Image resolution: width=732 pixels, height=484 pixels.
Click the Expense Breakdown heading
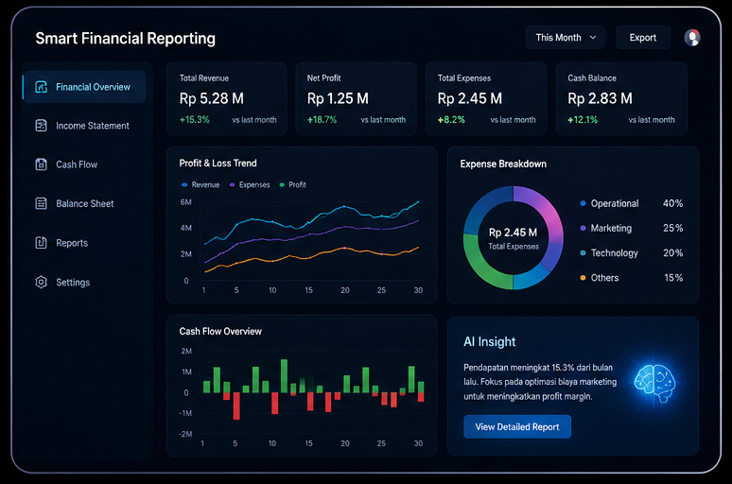coord(503,164)
